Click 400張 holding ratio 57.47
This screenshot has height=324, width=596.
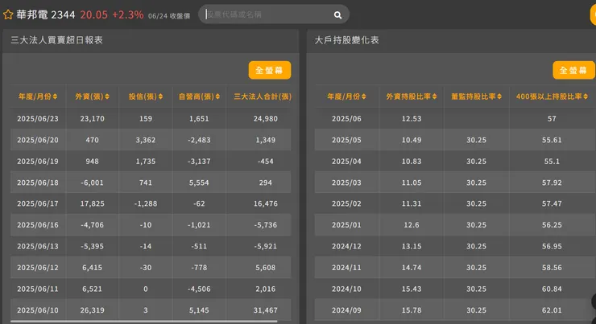point(552,203)
